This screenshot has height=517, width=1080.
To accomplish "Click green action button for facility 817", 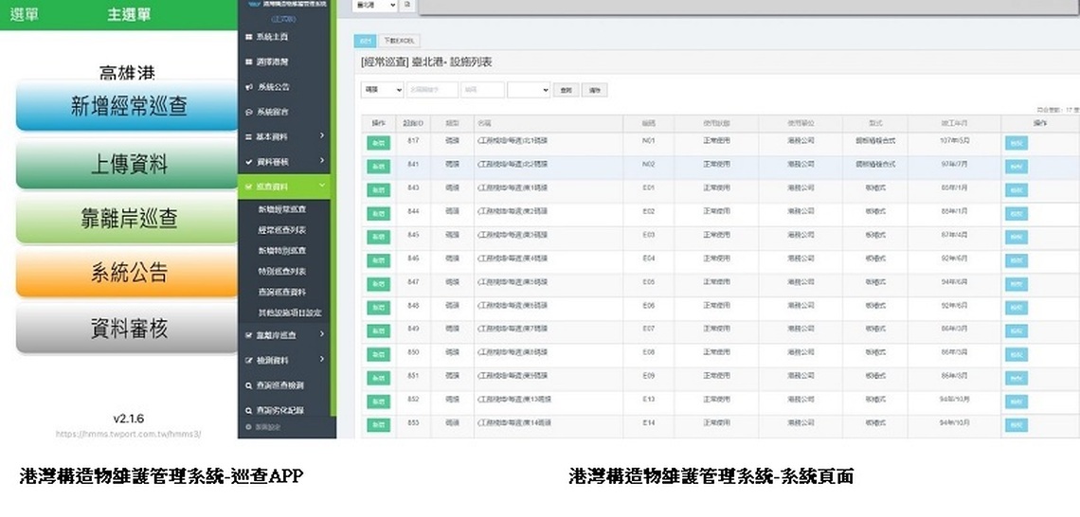I will point(378,143).
